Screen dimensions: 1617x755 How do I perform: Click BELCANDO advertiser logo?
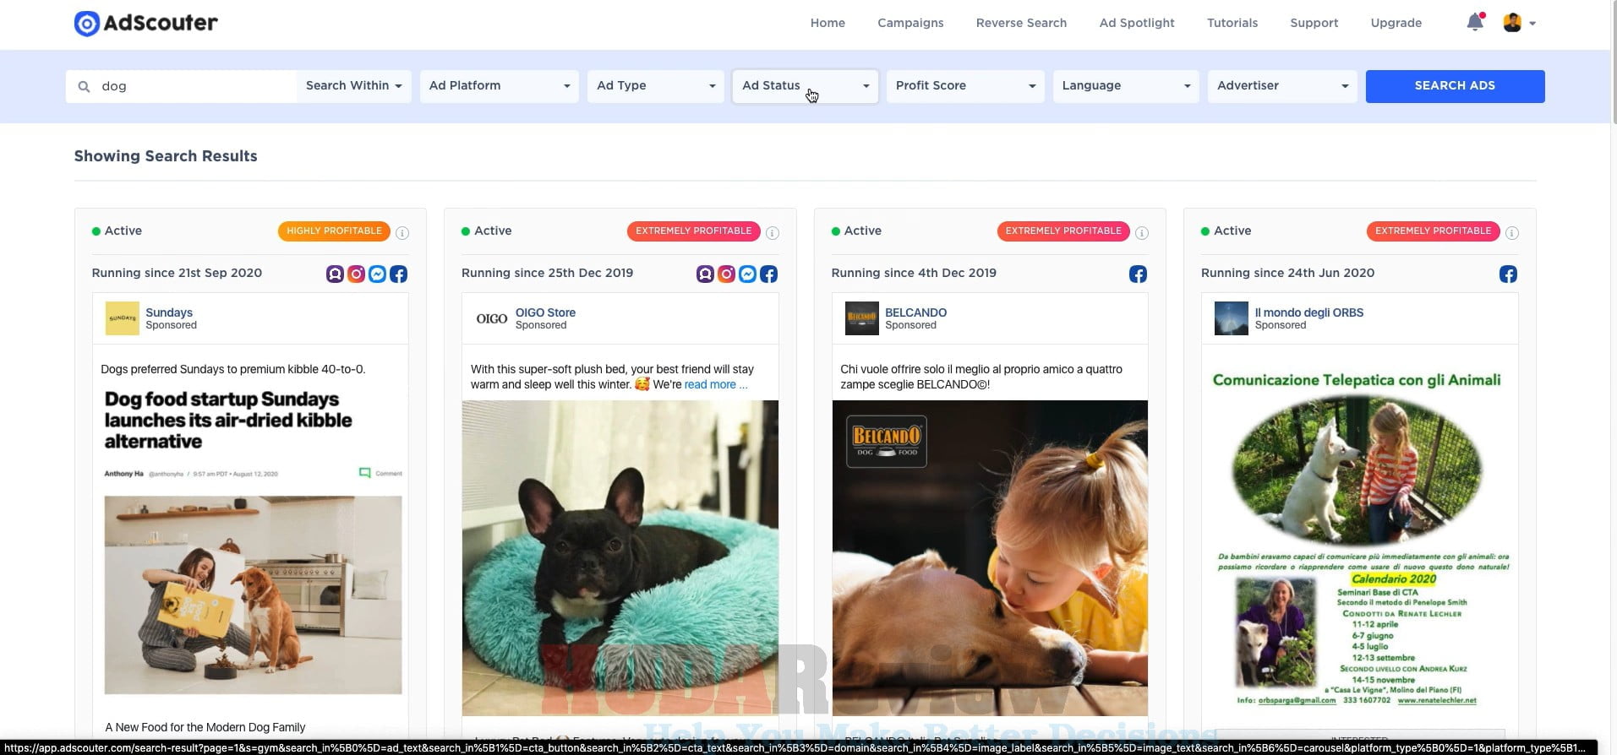(862, 318)
